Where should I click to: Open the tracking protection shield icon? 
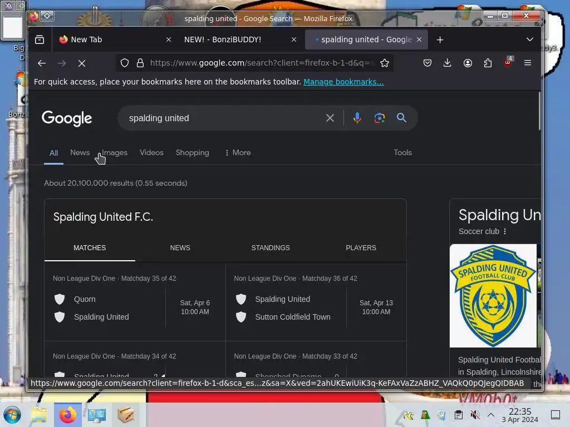point(125,63)
